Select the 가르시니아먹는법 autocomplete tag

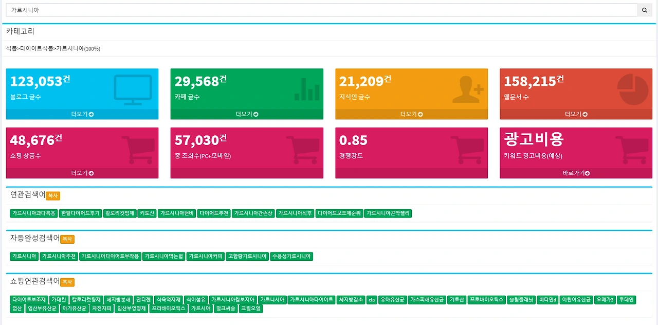pyautogui.click(x=163, y=256)
